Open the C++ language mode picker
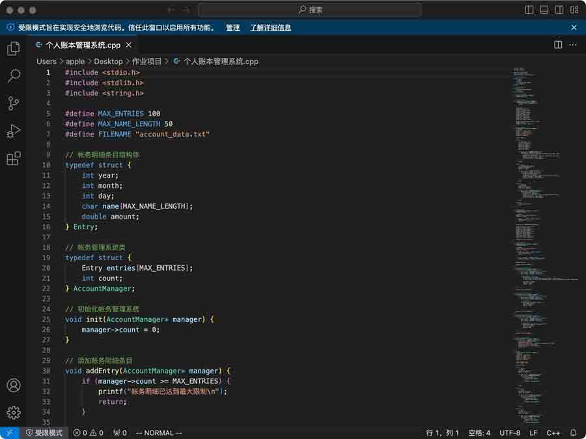Screen dimensions: 586x439 click(x=553, y=432)
